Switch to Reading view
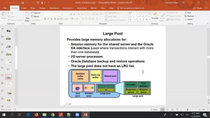This screenshot has width=210, height=118. (x=172, y=109)
